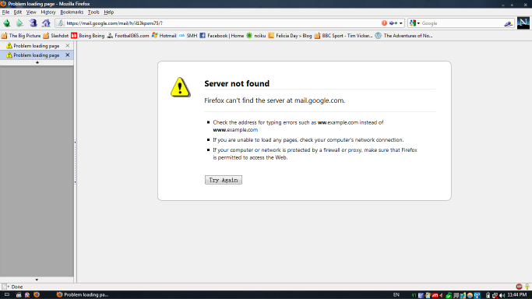532x299 pixels.
Task: Click the battery icon in the system tray
Action: tap(488, 295)
